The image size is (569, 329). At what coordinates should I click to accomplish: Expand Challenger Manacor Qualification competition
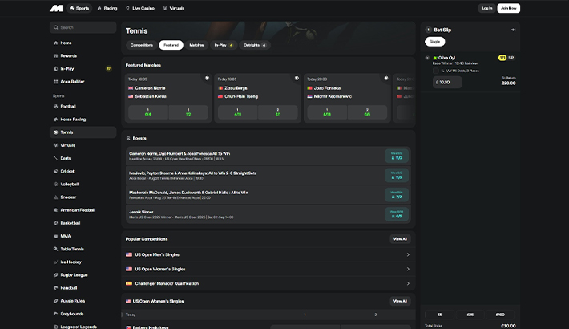point(268,283)
